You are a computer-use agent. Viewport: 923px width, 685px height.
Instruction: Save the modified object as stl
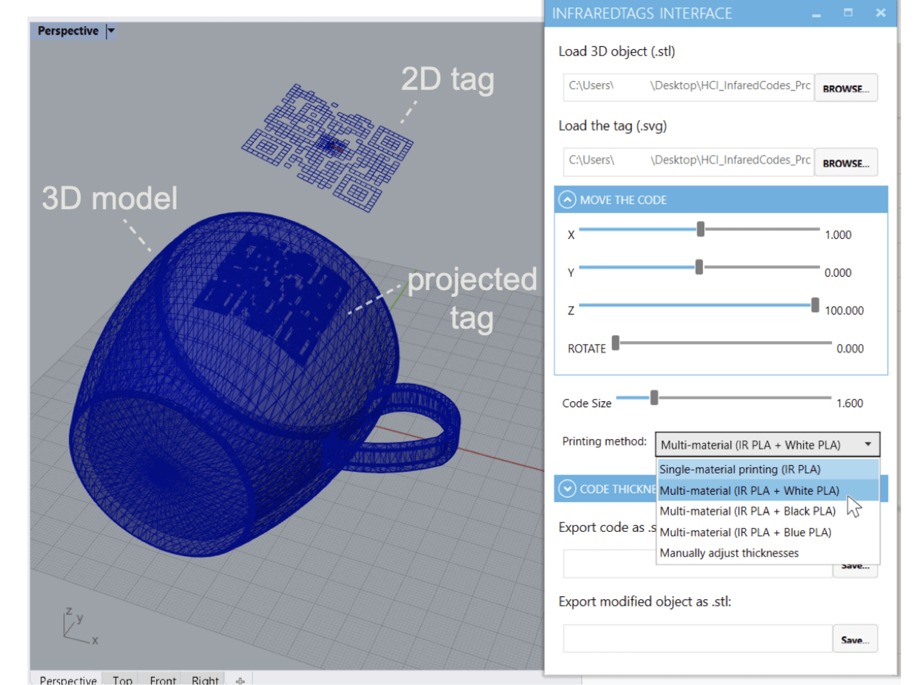point(854,639)
